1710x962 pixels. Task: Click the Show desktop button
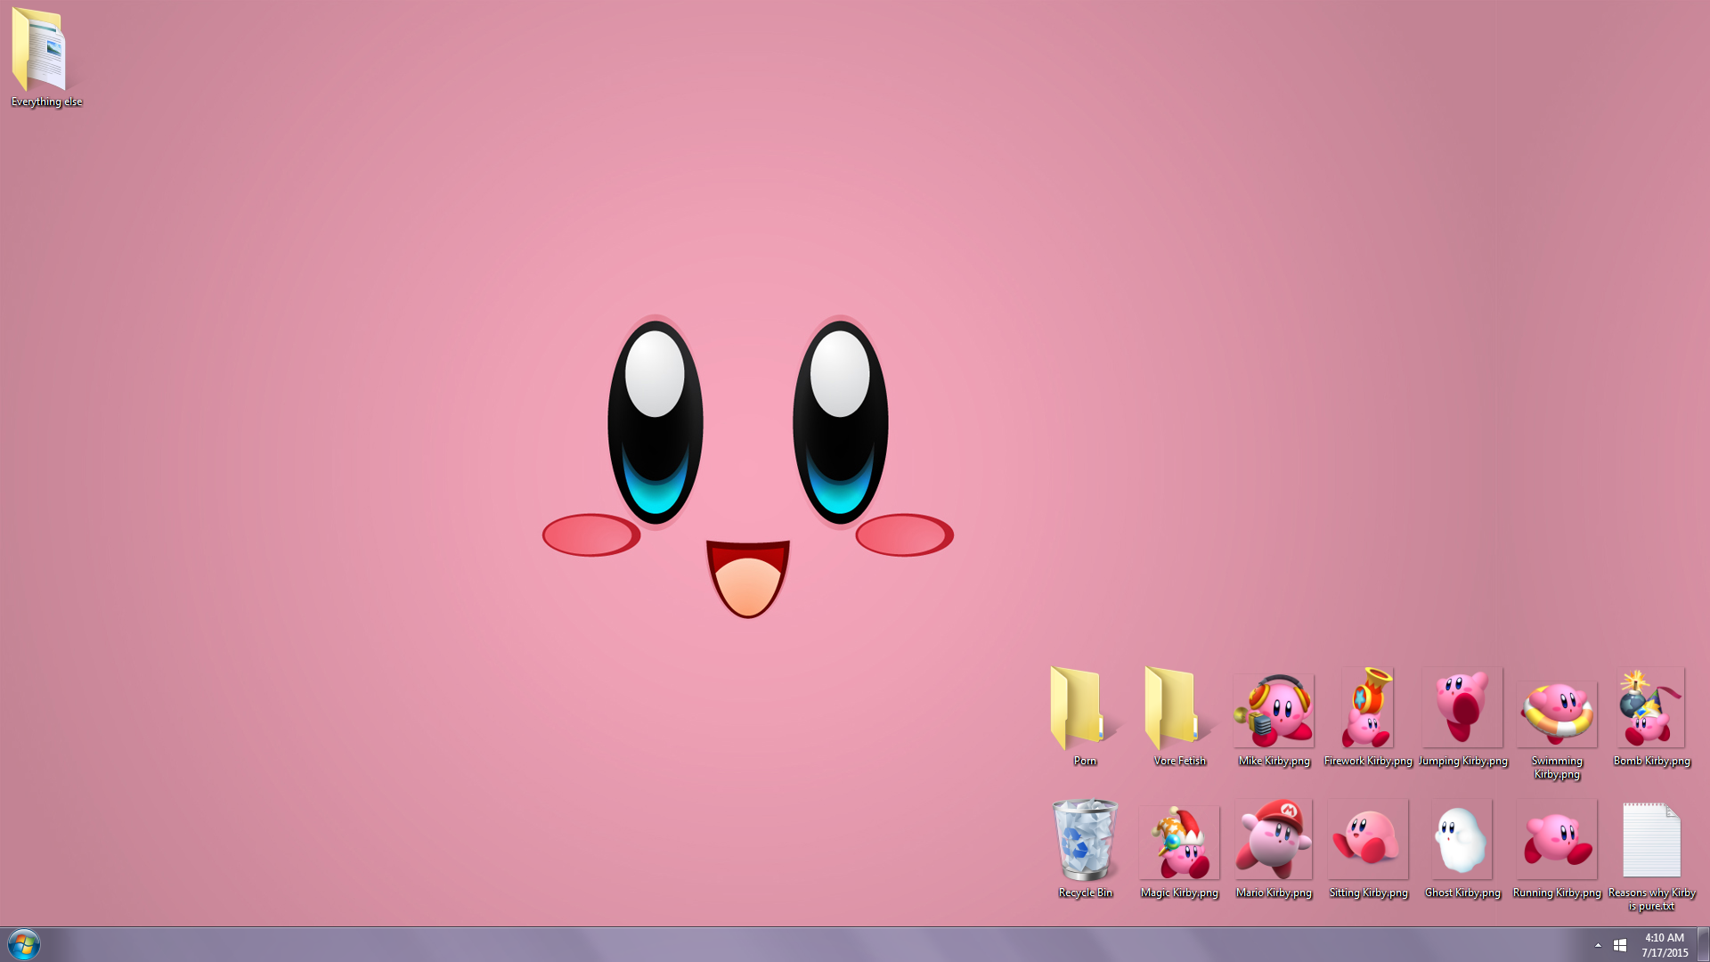point(1703,944)
